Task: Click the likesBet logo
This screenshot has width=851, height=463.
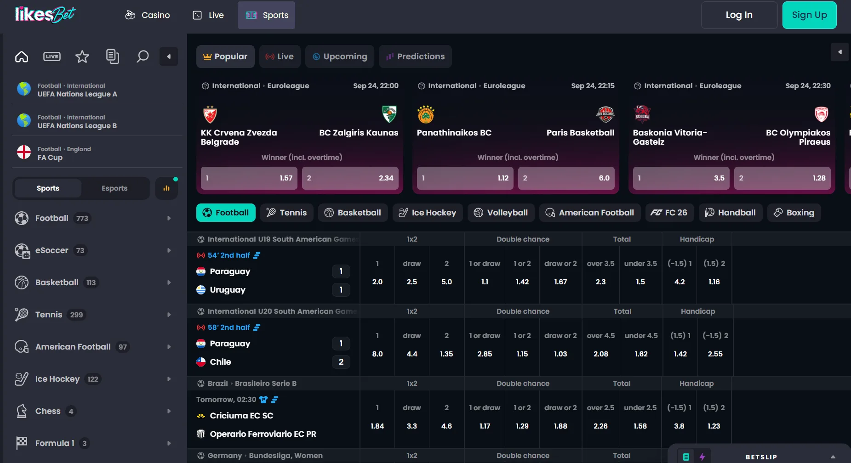Action: 45,15
